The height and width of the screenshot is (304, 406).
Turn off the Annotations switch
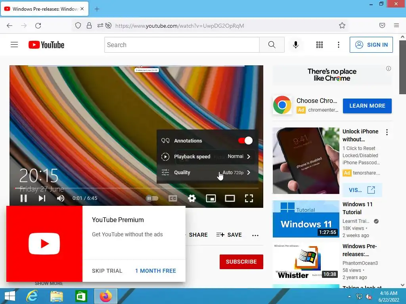tap(245, 141)
